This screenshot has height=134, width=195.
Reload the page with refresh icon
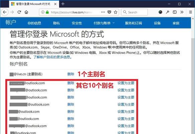click(19, 12)
